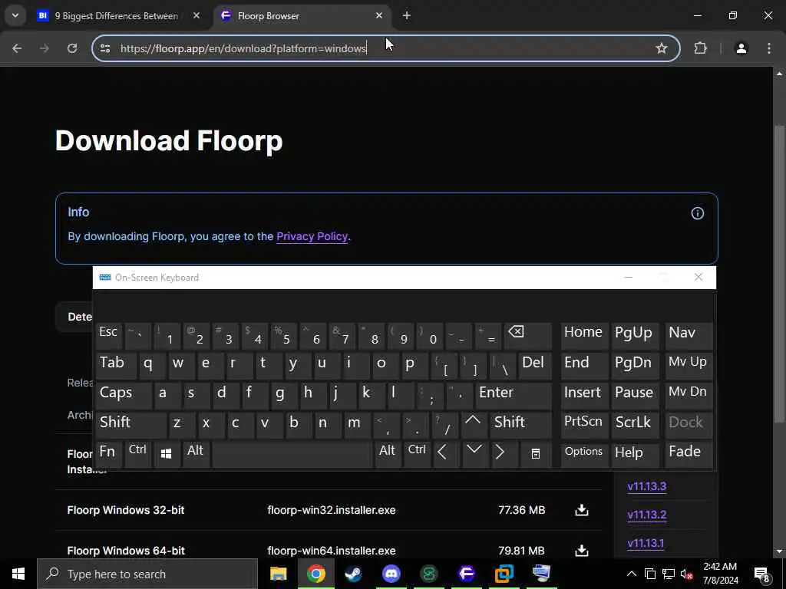The width and height of the screenshot is (786, 589).
Task: Tap the context menu key on keyboard
Action: point(535,454)
